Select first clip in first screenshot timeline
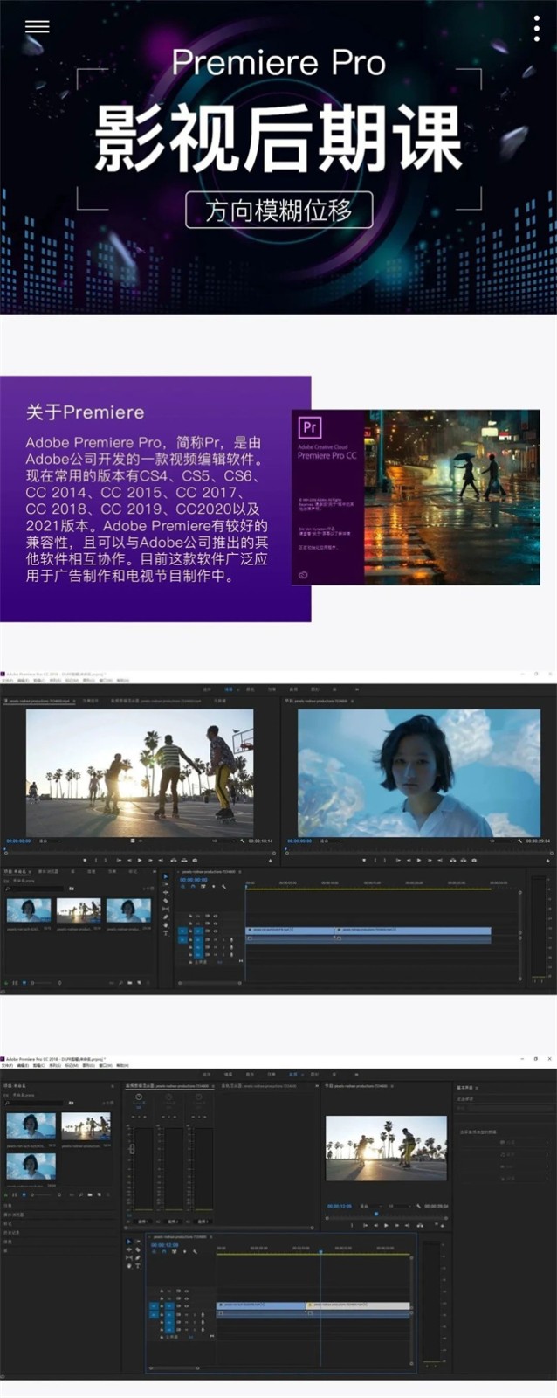 [291, 930]
